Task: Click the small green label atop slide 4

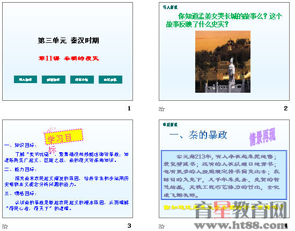Action: (x=170, y=125)
